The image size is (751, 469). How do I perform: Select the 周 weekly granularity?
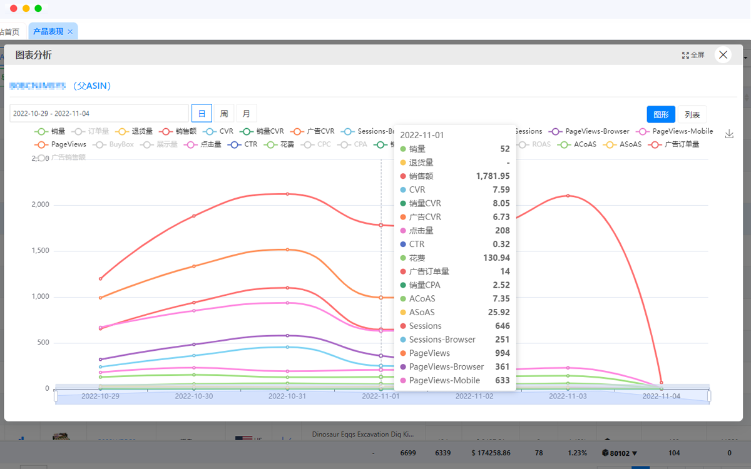[x=224, y=114]
